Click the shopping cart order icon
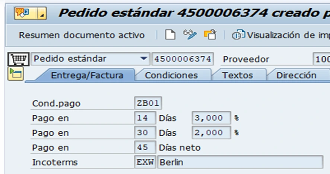Screen dimensions: 330x174 point(19,59)
